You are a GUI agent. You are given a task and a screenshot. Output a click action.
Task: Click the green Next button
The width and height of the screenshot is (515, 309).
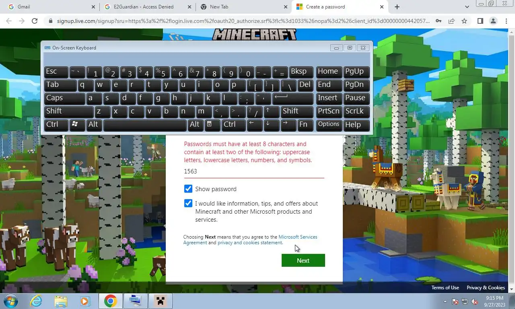[x=303, y=260]
